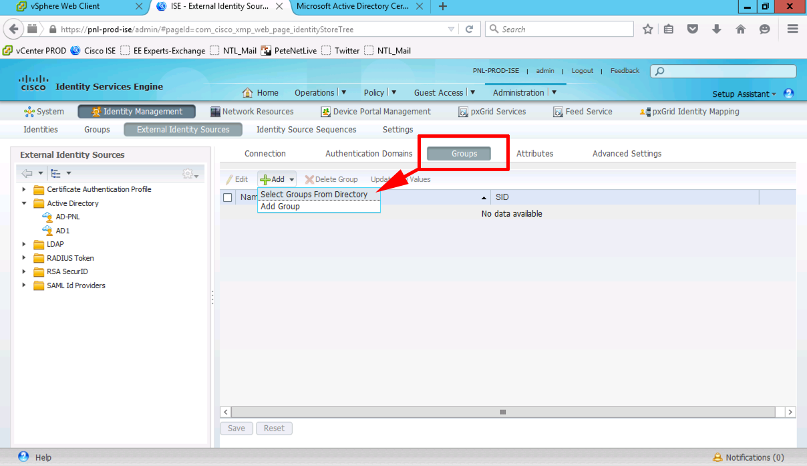The height and width of the screenshot is (466, 807).
Task: Switch to the Attributes tab
Action: coord(535,154)
